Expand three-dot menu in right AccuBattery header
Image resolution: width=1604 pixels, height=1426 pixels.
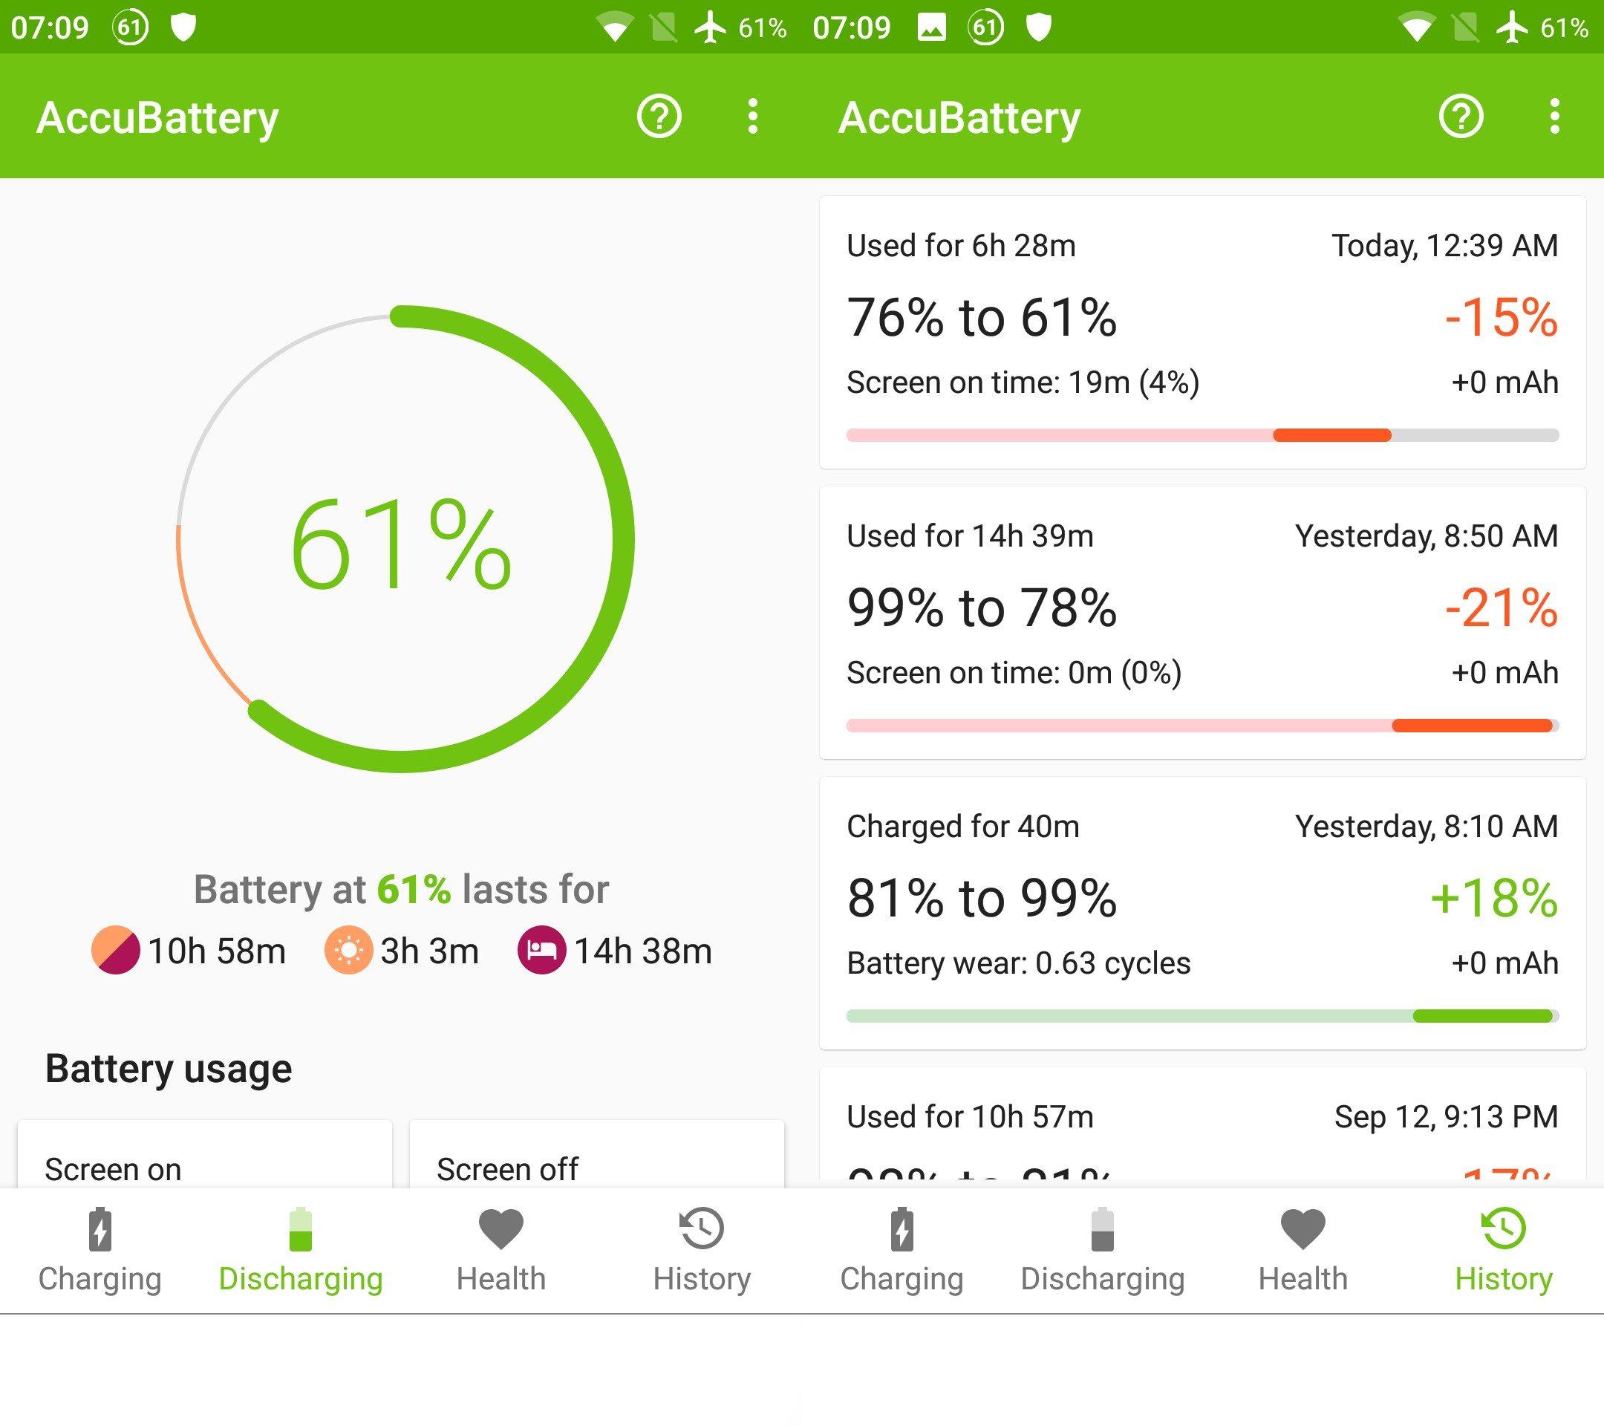tap(1554, 117)
